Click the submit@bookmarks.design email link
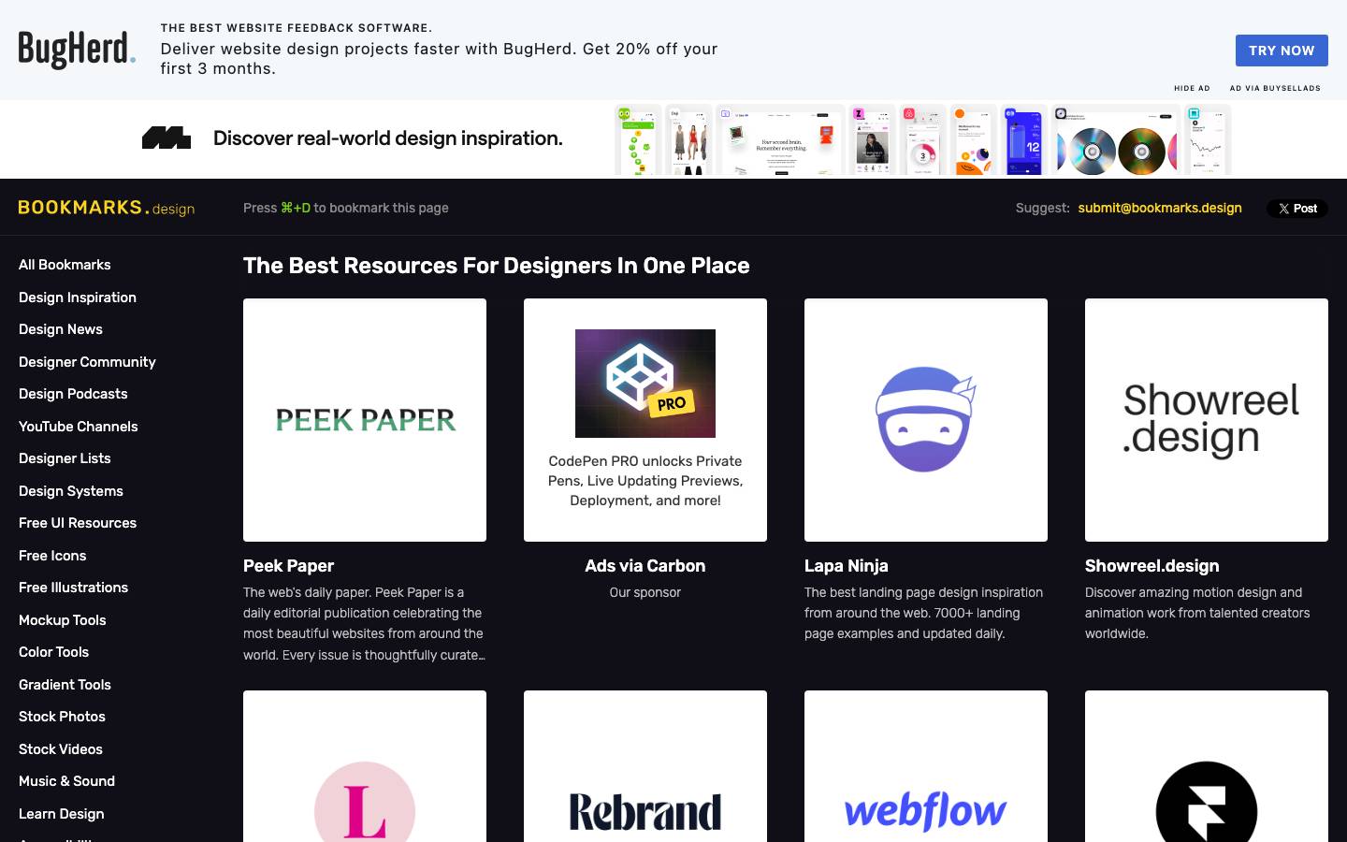Image resolution: width=1347 pixels, height=842 pixels. coord(1160,208)
